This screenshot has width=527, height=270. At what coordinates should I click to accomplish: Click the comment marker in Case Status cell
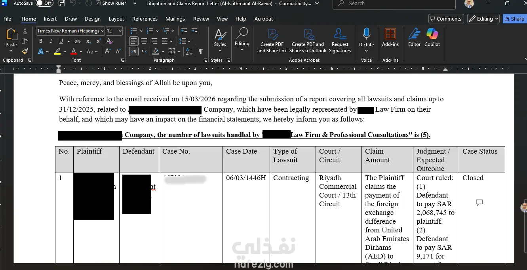[x=479, y=203]
